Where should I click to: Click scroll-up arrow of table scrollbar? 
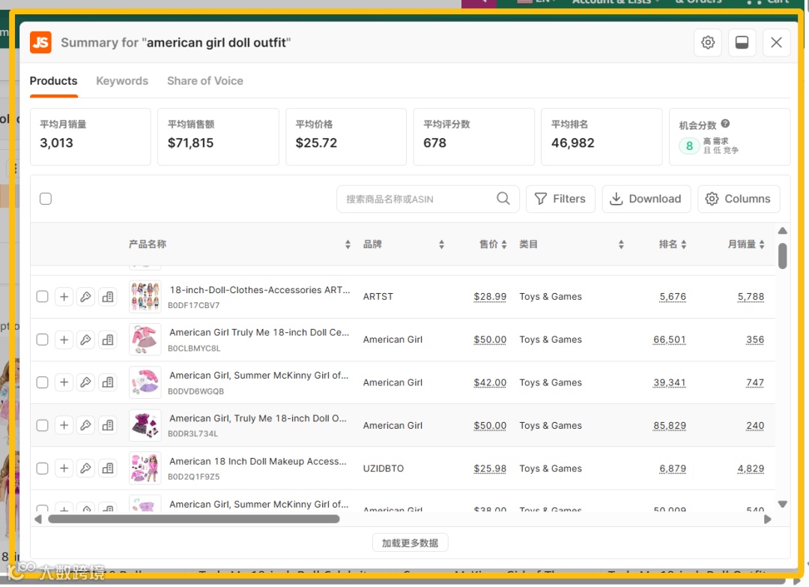coord(783,231)
